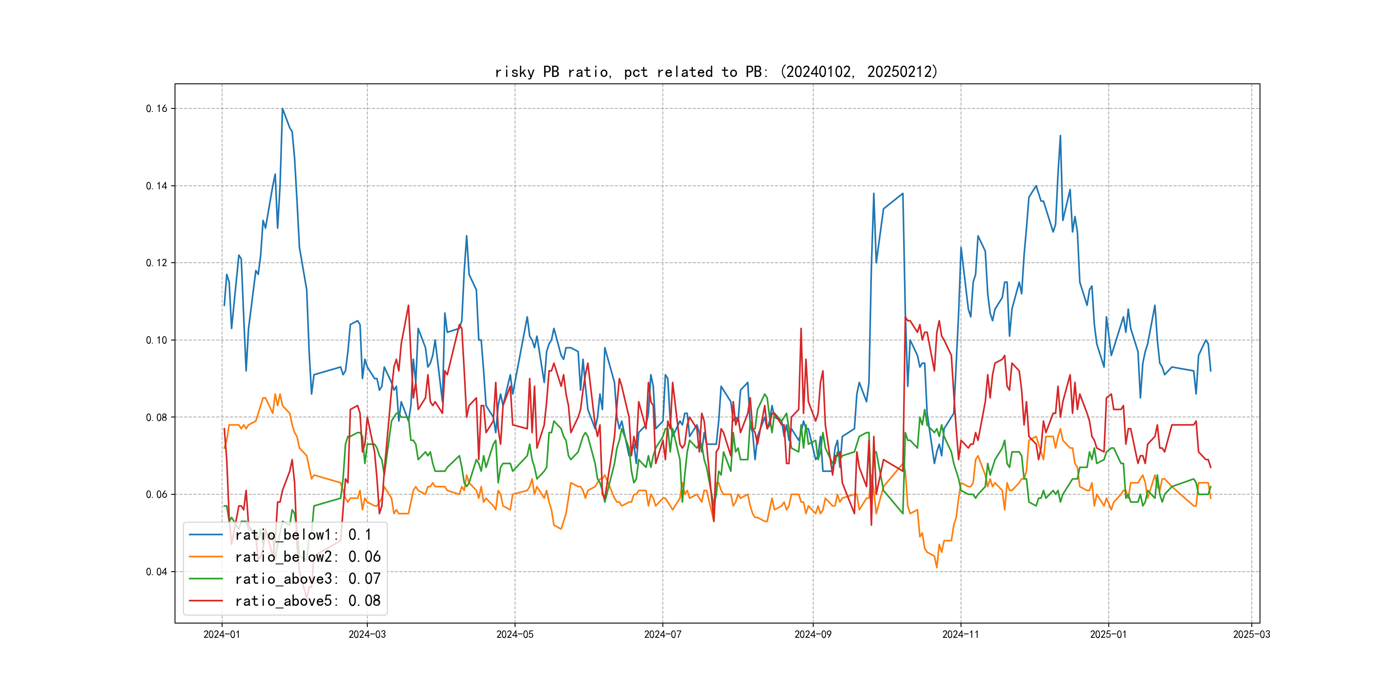
Task: Click the 0.16 y-axis tick label
Action: pos(156,109)
